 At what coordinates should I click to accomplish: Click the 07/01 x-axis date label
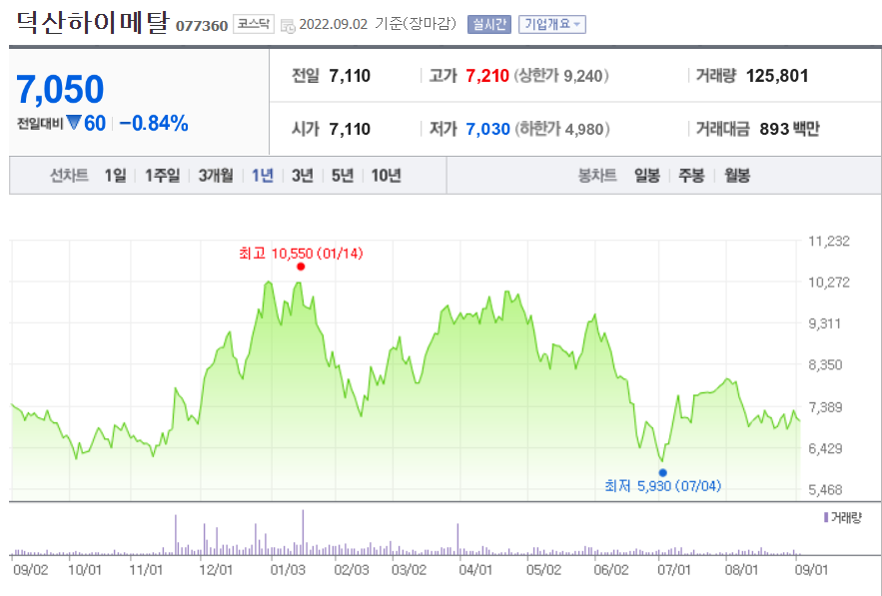coord(674,570)
